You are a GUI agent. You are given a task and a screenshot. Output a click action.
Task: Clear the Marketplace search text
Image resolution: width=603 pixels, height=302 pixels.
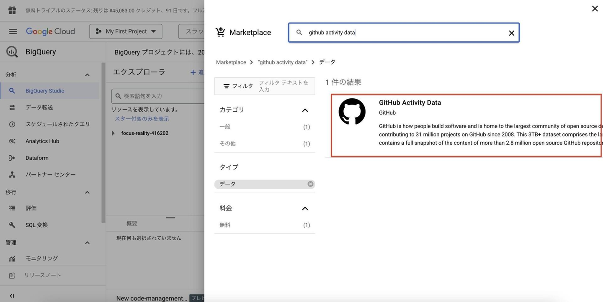coord(511,33)
